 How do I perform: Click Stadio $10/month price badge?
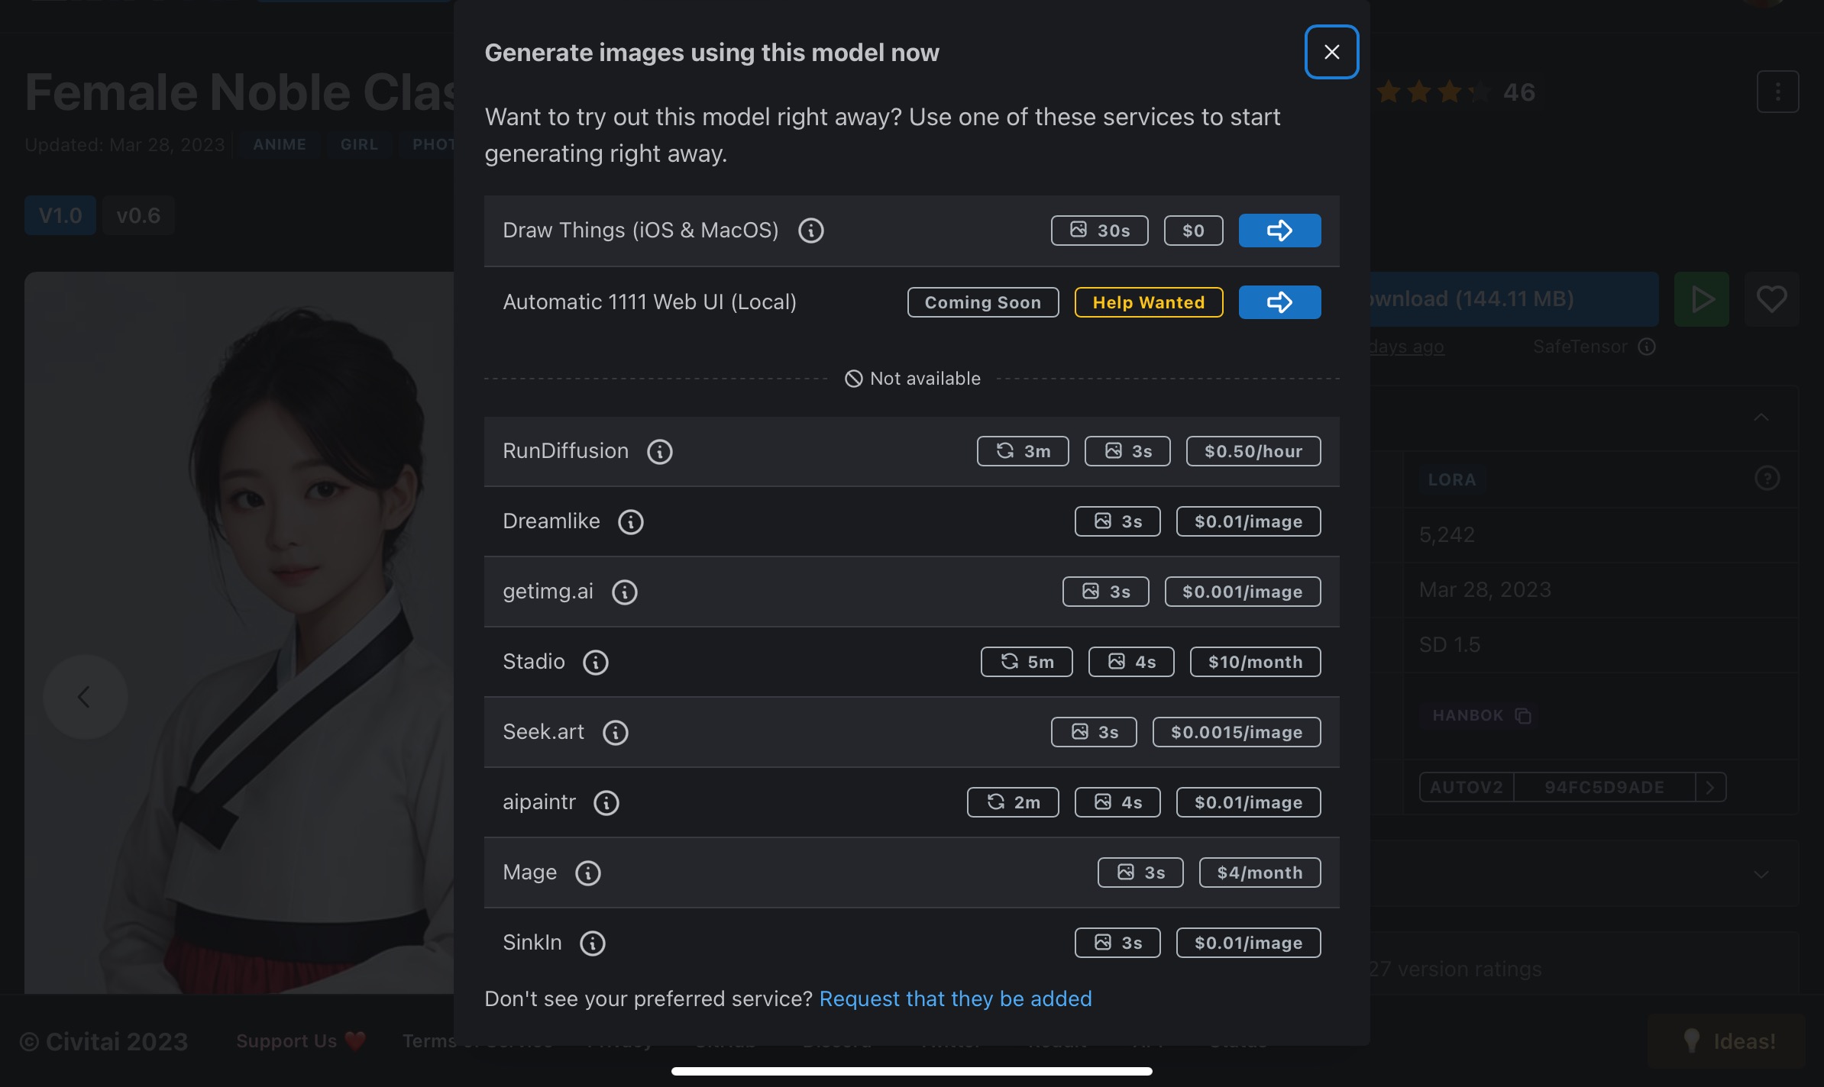pos(1255,662)
